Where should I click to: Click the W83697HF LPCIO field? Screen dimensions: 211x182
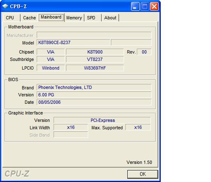tap(95, 68)
